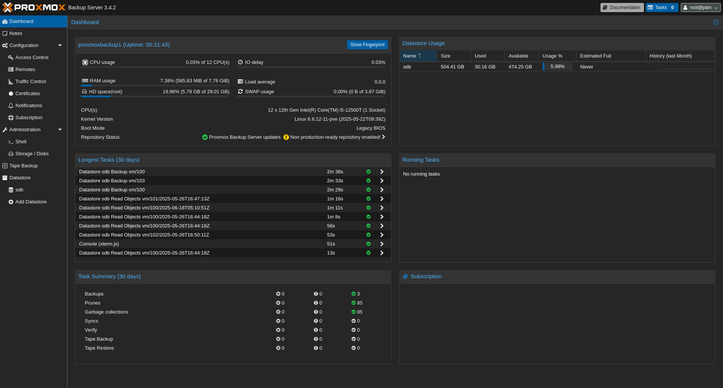723x388 pixels.
Task: Click Show Fingerprint button
Action: pos(367,45)
